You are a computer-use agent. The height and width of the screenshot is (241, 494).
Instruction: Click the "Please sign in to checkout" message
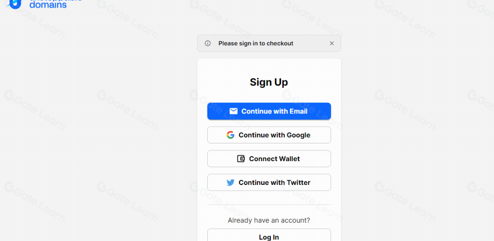coord(256,43)
